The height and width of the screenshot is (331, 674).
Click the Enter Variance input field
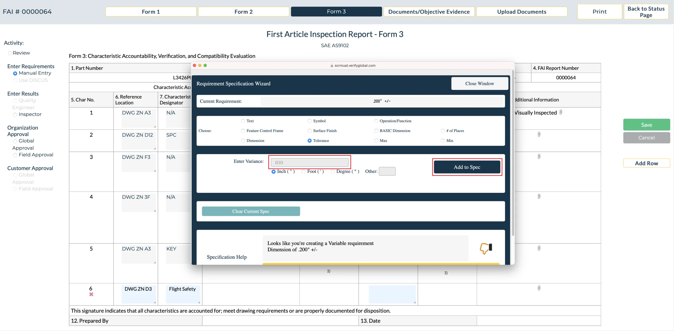(310, 162)
